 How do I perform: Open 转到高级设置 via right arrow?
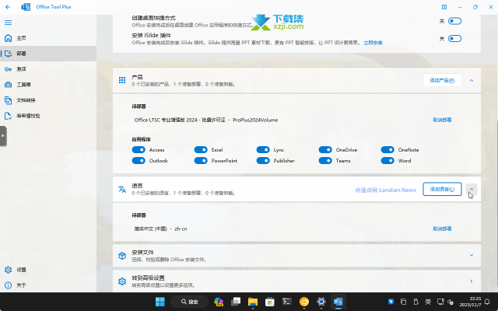click(x=472, y=281)
